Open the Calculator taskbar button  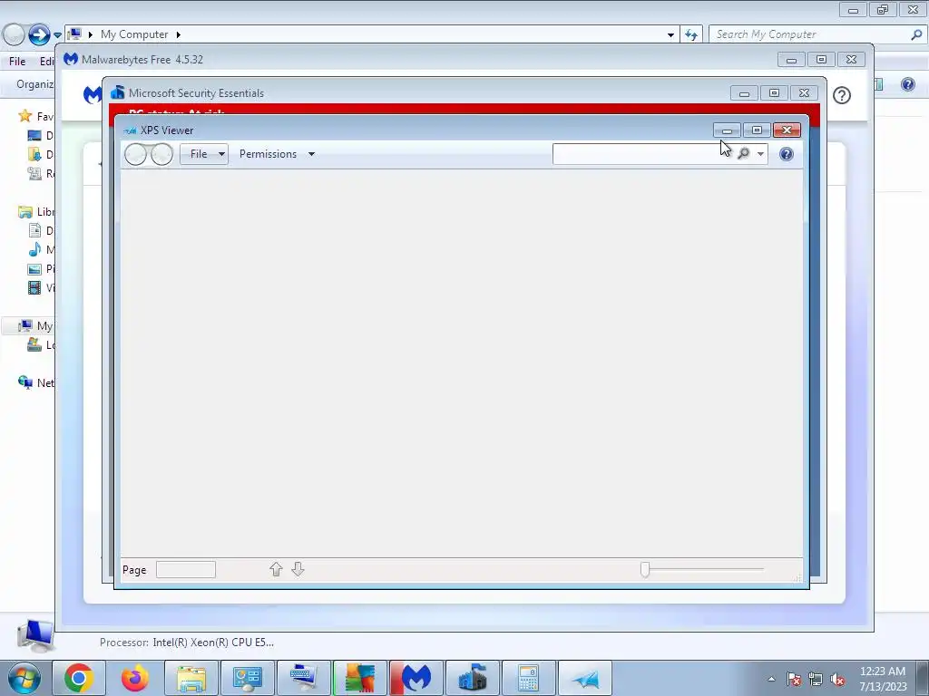[528, 678]
